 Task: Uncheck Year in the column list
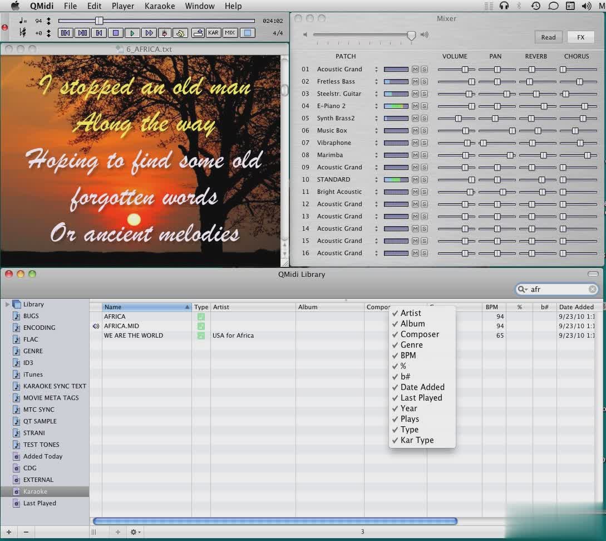click(x=408, y=408)
